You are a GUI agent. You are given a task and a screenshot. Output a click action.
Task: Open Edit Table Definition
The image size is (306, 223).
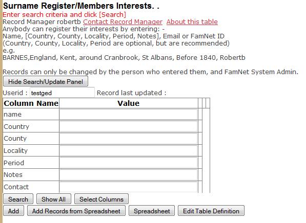pos(211,211)
